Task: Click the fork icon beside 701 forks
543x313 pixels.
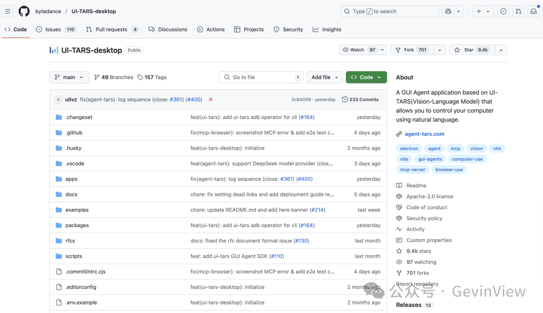Action: pos(399,273)
